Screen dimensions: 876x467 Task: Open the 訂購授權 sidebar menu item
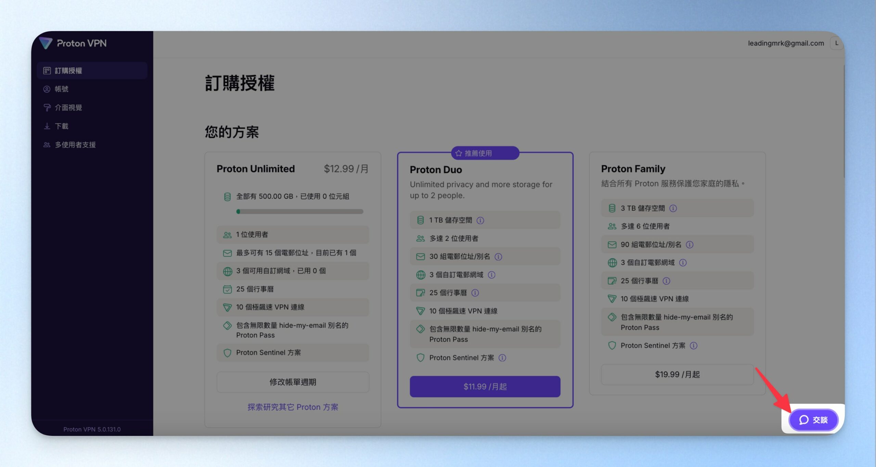[92, 71]
